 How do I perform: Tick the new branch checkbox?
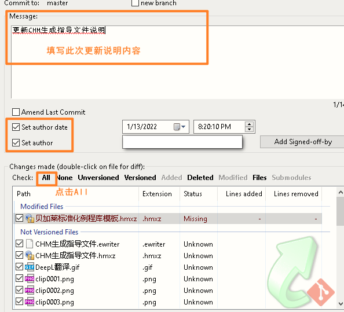click(x=135, y=3)
